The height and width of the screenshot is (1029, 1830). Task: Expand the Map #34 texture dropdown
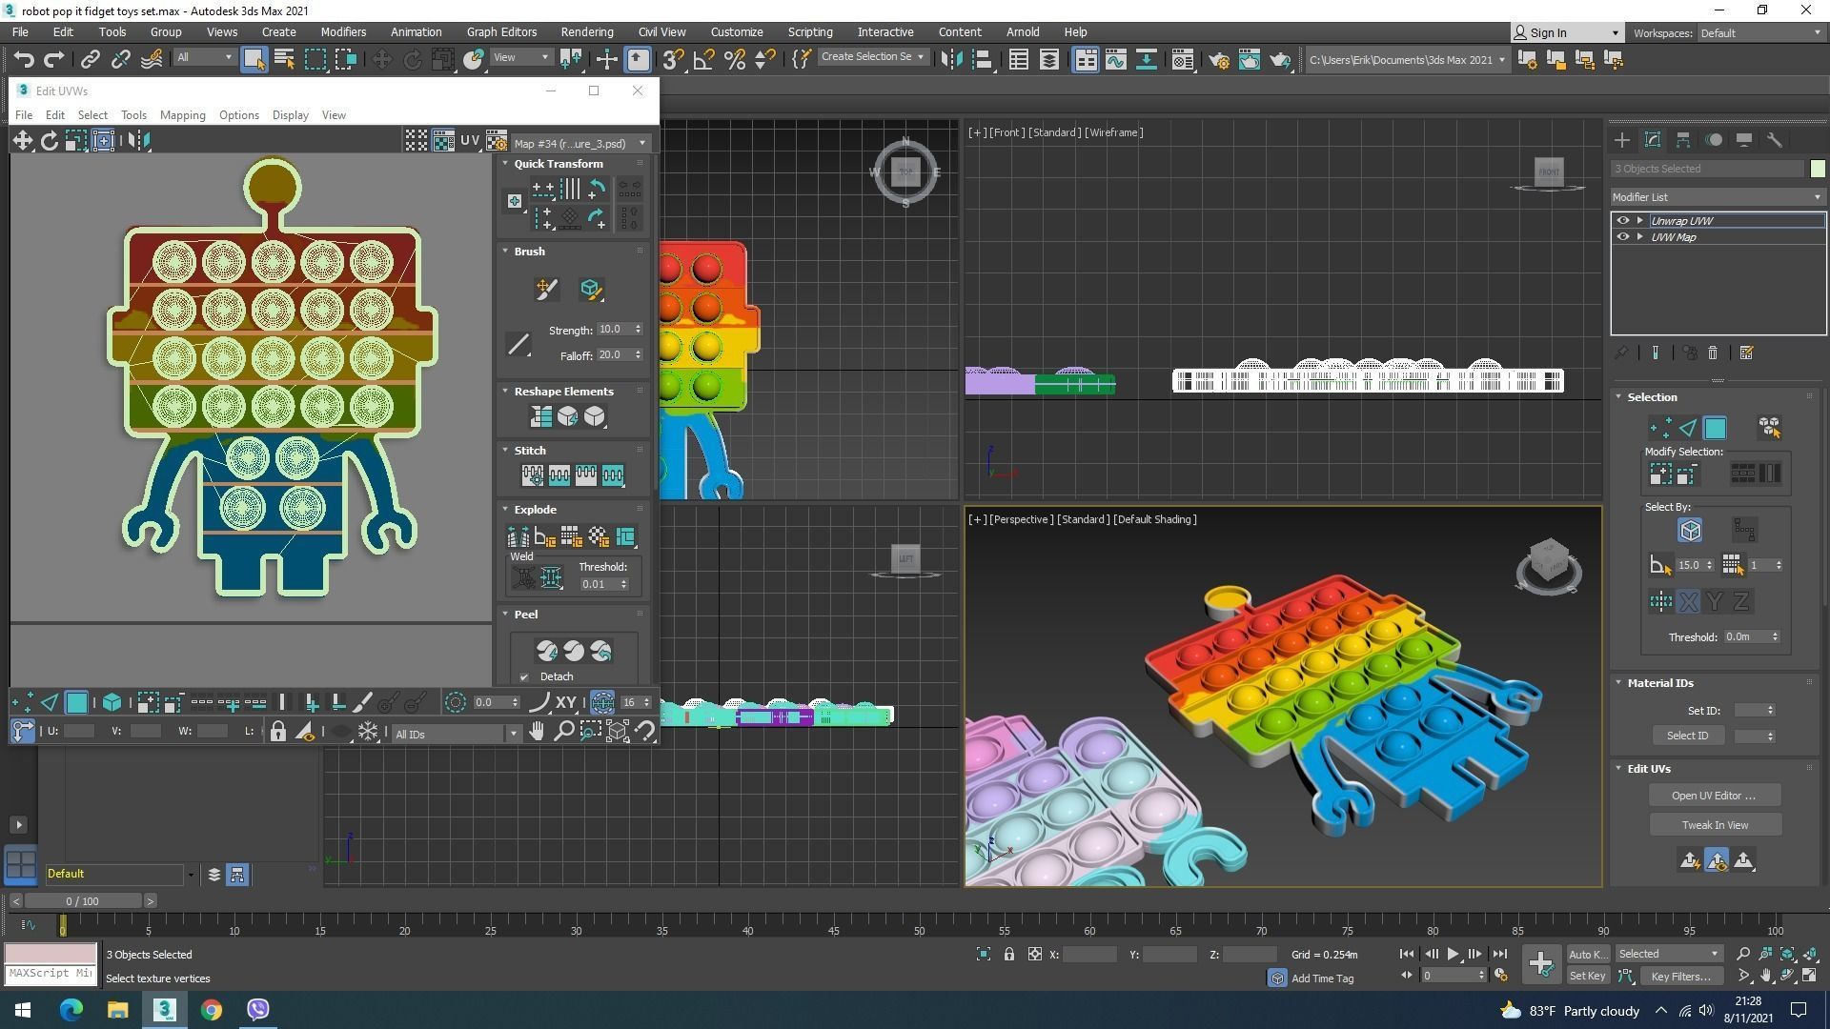tap(642, 143)
